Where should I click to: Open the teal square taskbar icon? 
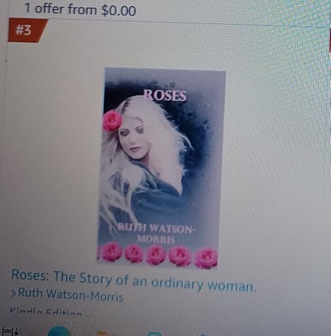click(x=154, y=334)
